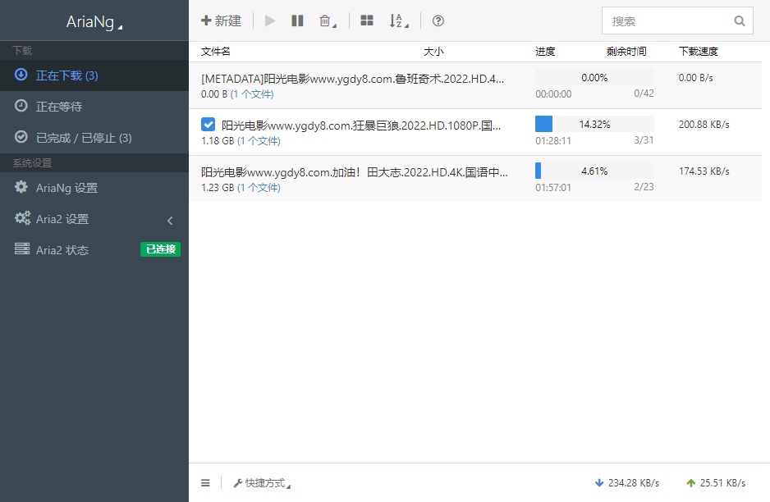This screenshot has height=502, width=770.
Task: Expand the Aria2 Settings submenu
Action: pos(94,219)
